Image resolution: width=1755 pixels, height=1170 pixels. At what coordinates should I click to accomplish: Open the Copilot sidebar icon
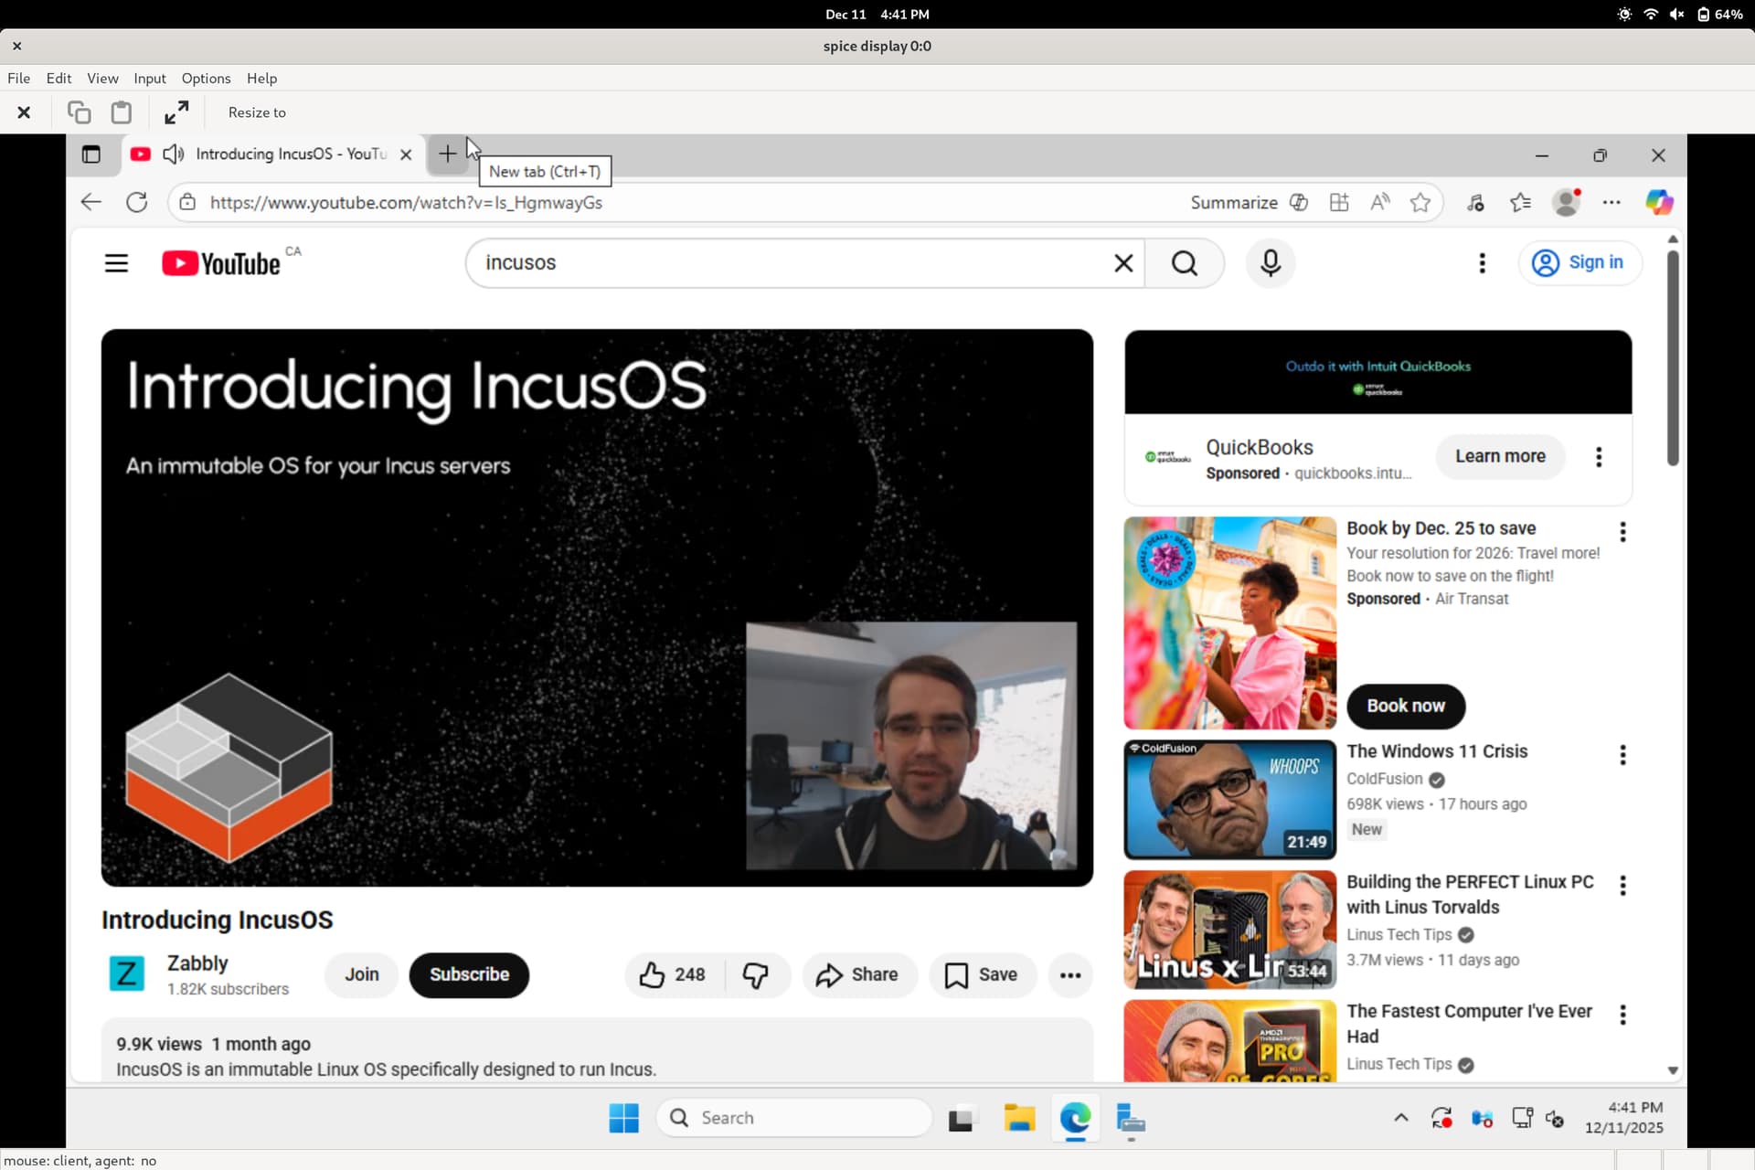tap(1659, 202)
